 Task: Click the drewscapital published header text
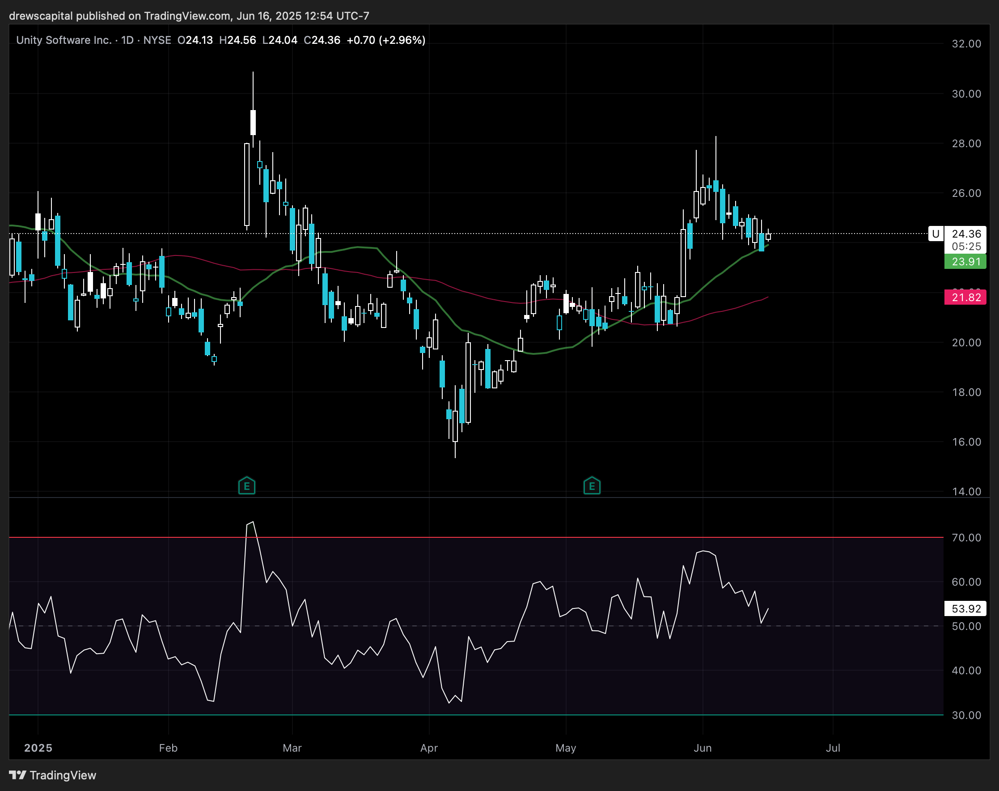[189, 16]
